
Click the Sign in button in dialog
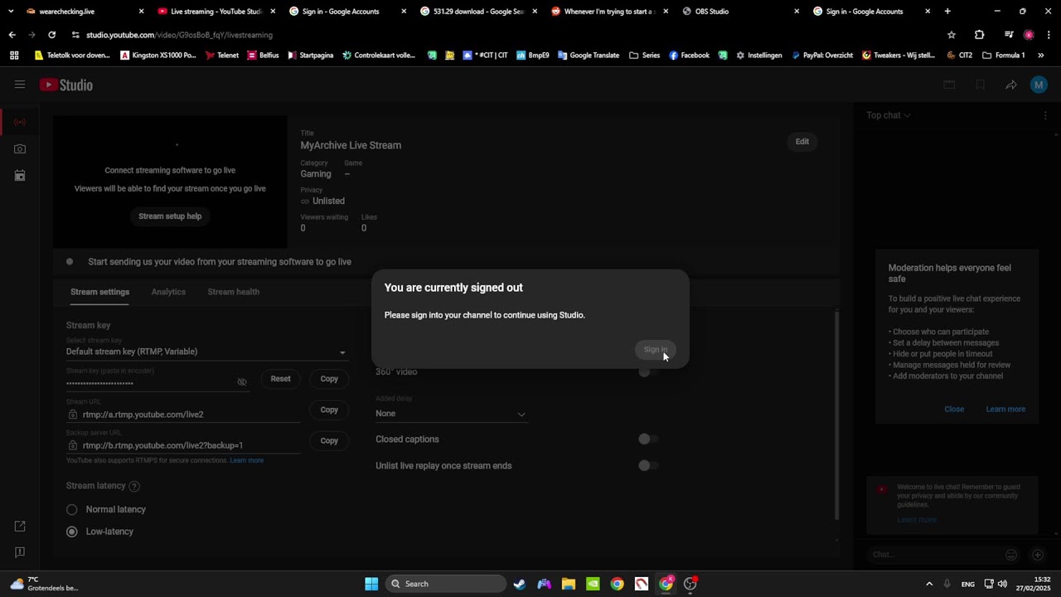(655, 349)
